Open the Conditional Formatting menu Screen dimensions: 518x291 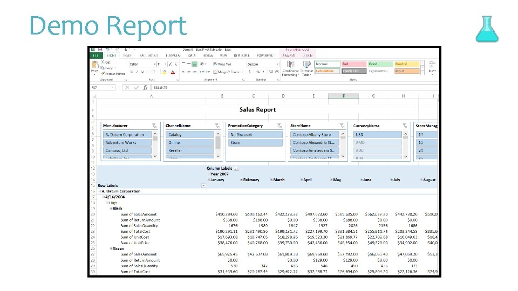290,68
